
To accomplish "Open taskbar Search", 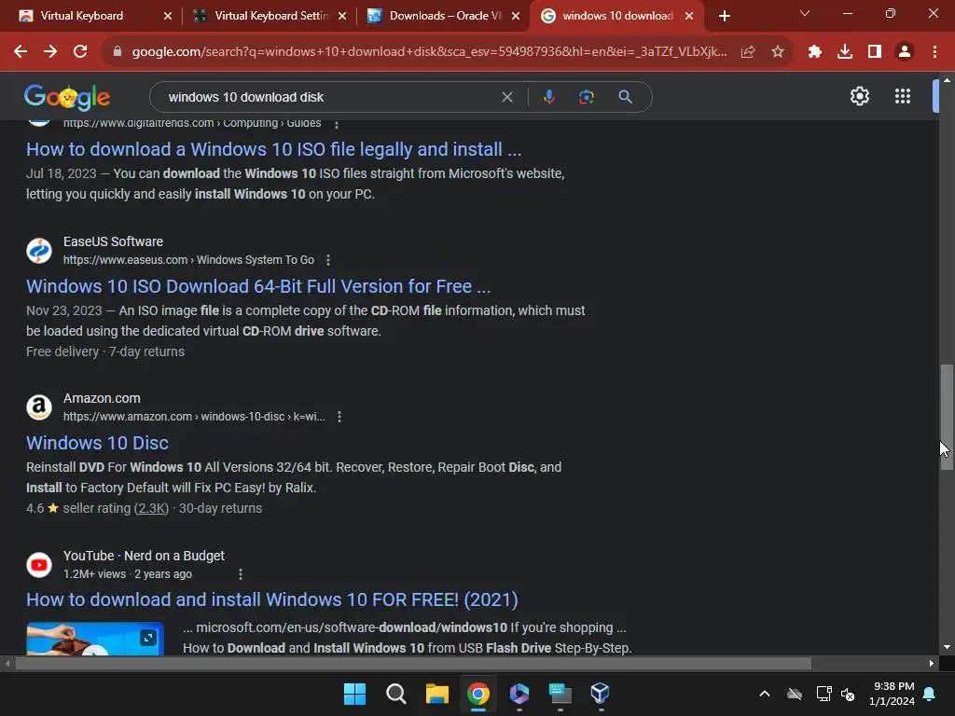I will pyautogui.click(x=395, y=694).
